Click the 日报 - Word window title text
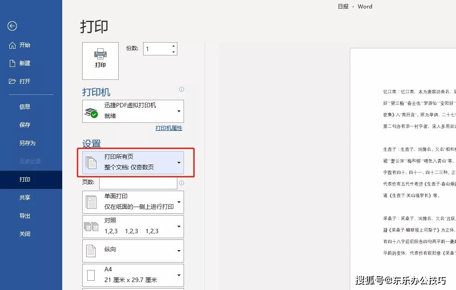 [x=355, y=6]
